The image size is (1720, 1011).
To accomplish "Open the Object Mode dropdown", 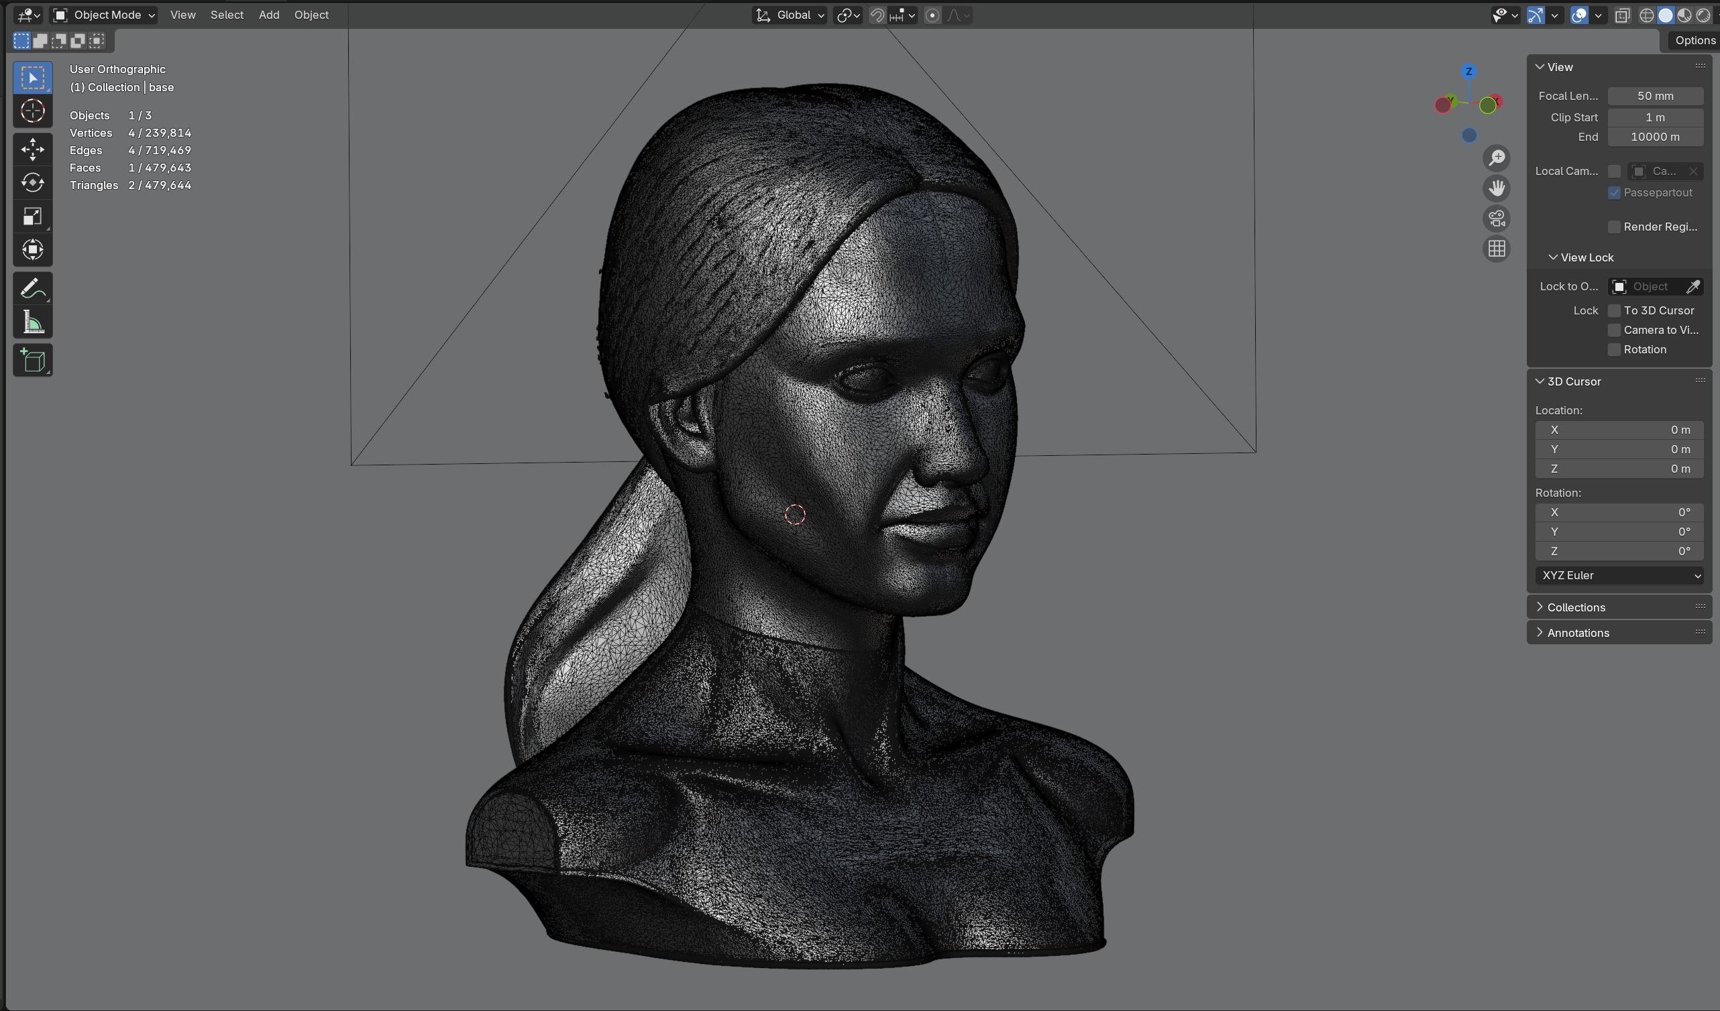I will 104,14.
